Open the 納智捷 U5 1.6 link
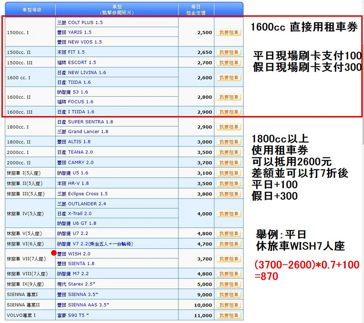This screenshot has width=364, height=323. (x=73, y=173)
